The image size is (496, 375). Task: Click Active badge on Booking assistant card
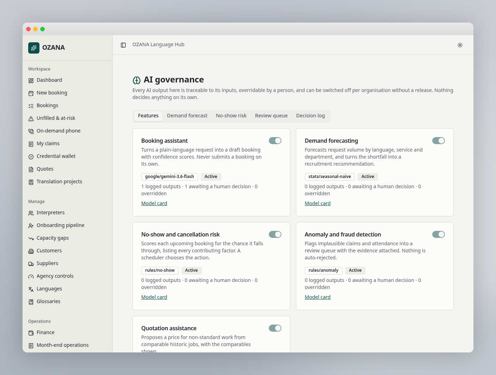point(211,177)
